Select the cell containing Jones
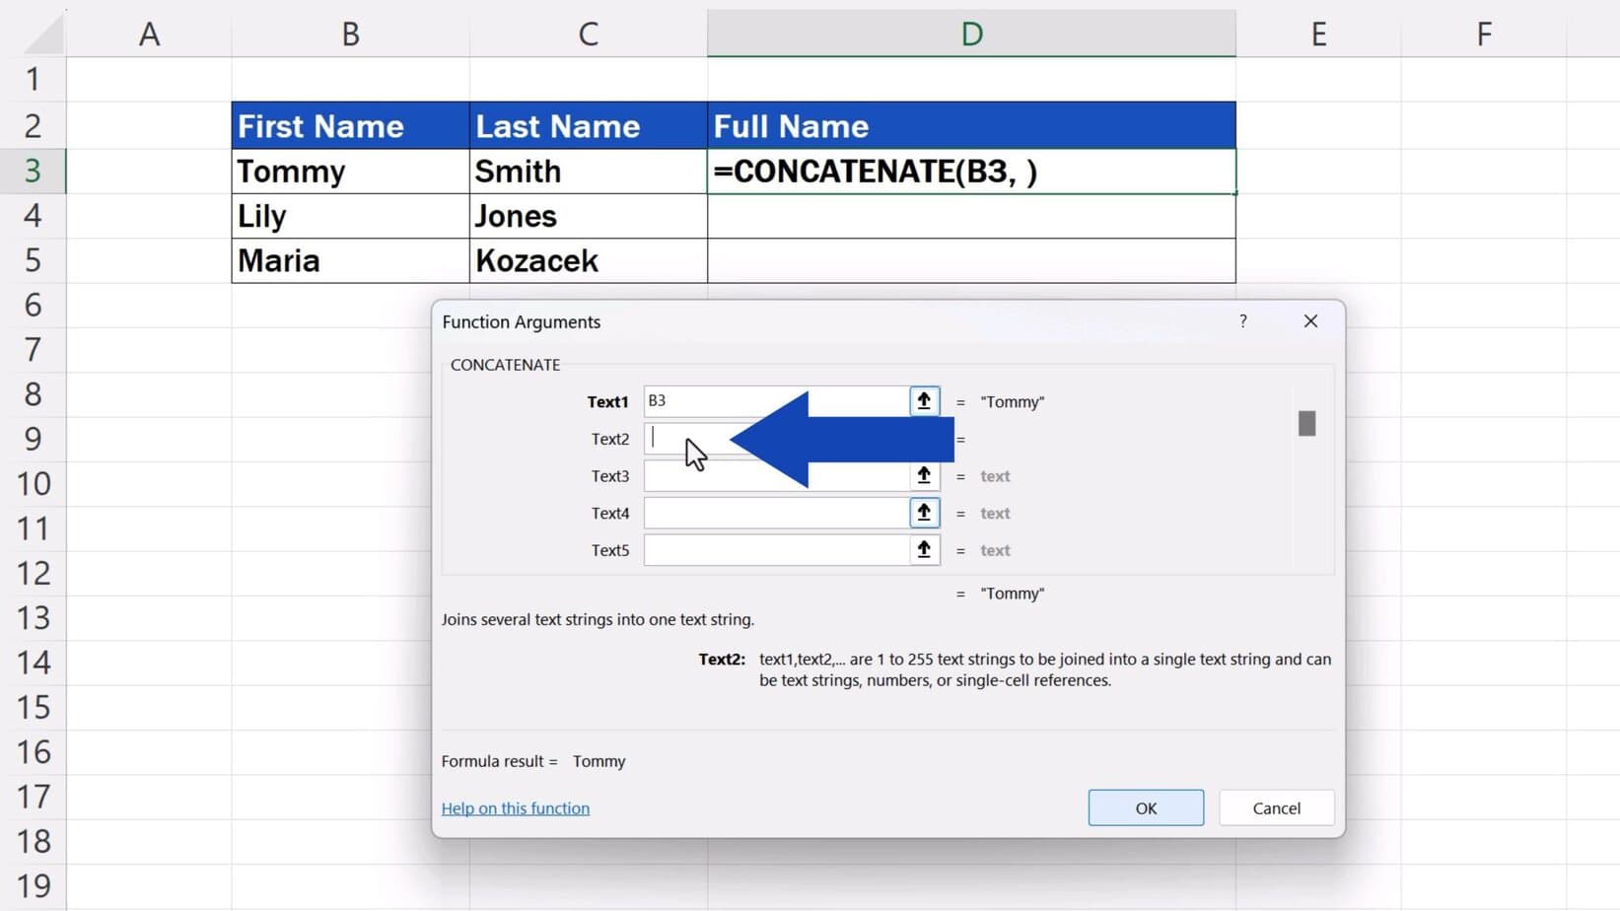Screen dimensions: 1620x911 point(588,215)
